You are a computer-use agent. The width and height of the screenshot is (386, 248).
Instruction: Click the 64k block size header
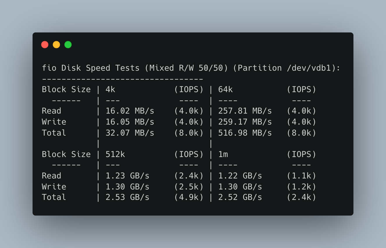(x=226, y=90)
